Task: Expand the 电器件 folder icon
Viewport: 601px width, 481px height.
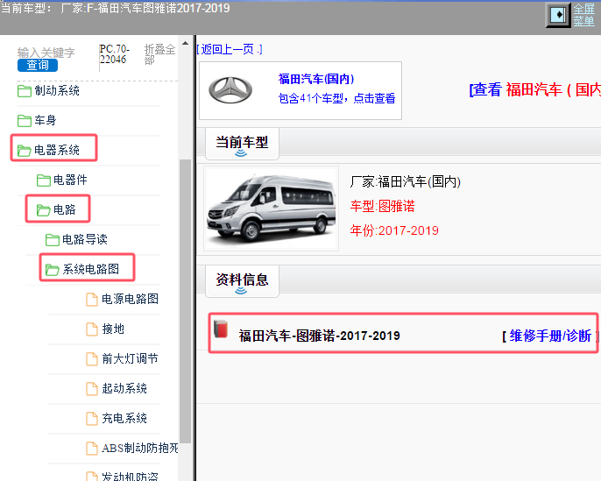Action: point(43,180)
